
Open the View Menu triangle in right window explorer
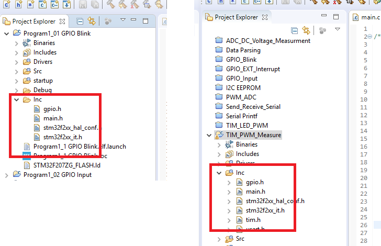click(338, 29)
